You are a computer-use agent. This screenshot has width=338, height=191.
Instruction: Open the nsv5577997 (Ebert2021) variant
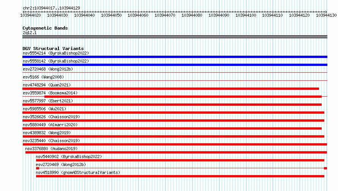[x=48, y=101]
